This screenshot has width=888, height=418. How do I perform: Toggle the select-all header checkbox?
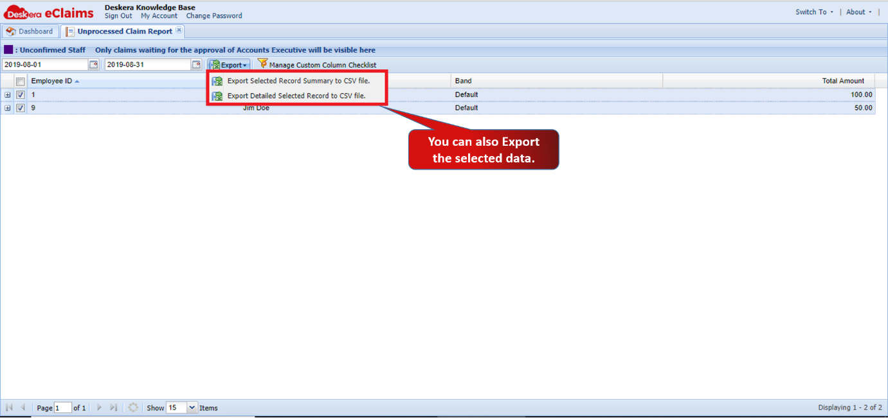tap(21, 82)
